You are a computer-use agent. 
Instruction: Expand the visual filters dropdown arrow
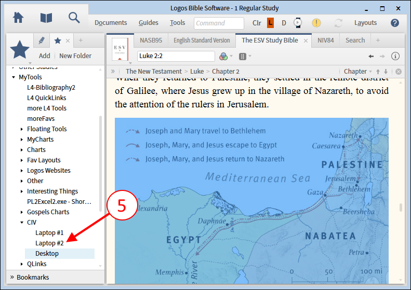[x=231, y=56]
